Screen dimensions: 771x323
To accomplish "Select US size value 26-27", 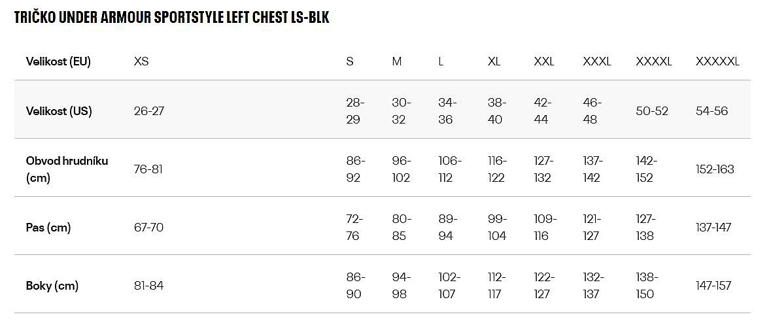I will pyautogui.click(x=149, y=111).
